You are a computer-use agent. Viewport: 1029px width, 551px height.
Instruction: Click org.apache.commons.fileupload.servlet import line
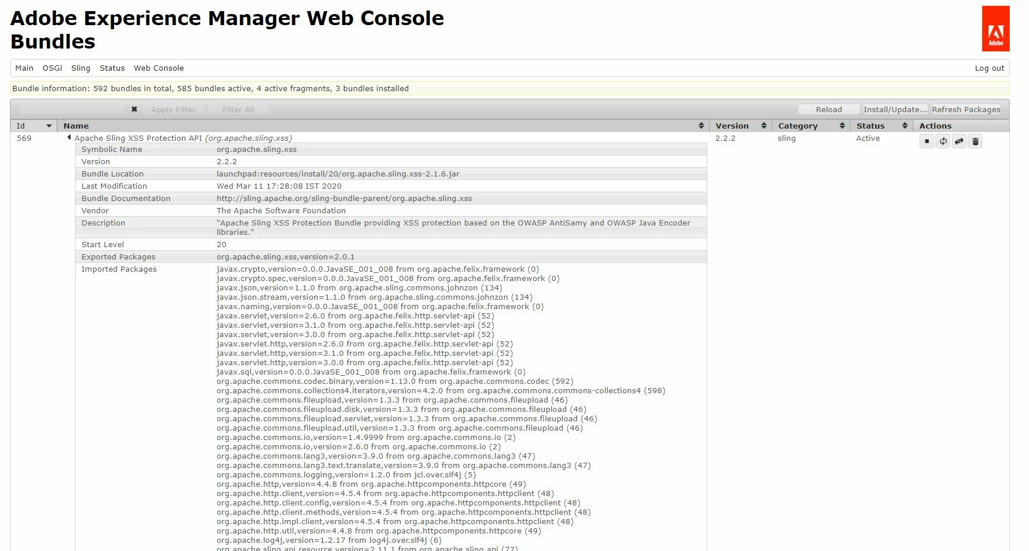pos(407,419)
